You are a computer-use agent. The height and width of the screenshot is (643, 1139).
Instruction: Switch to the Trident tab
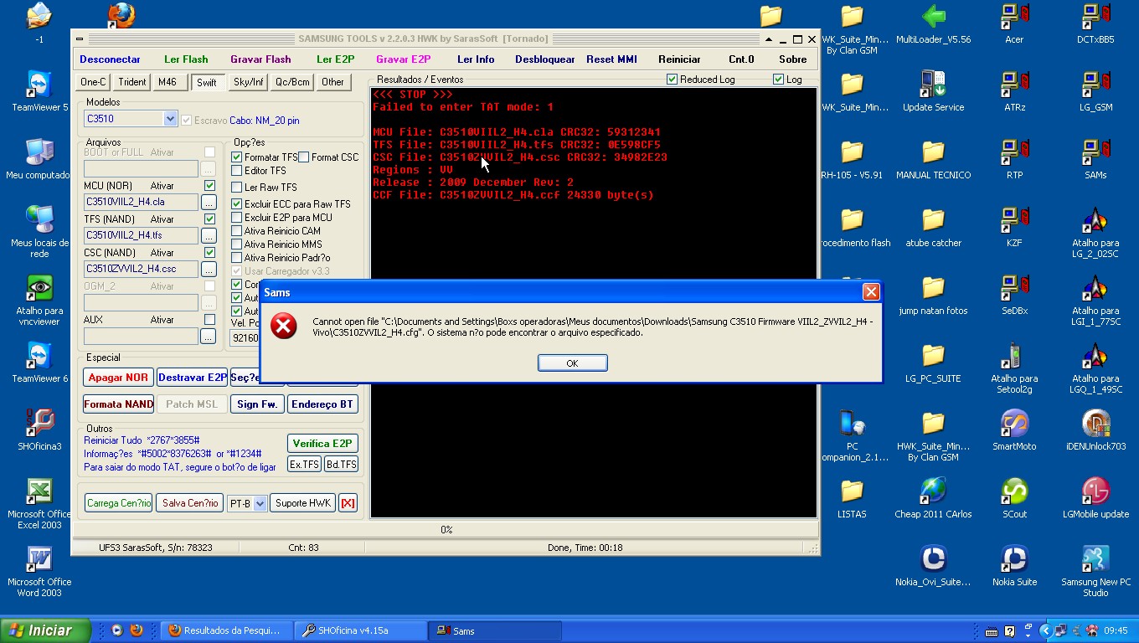132,82
